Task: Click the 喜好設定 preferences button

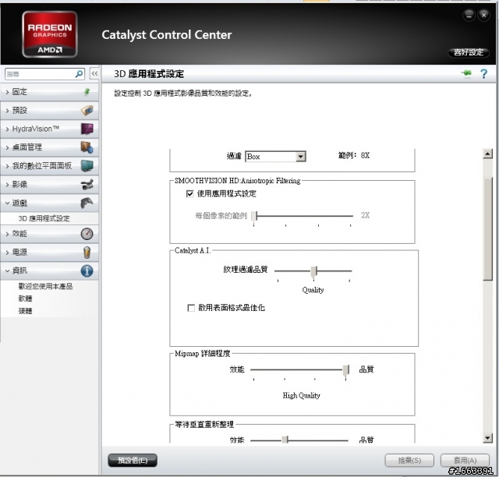Action: pos(469,52)
